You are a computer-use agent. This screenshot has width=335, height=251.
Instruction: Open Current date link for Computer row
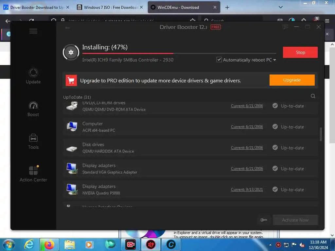[247, 127]
